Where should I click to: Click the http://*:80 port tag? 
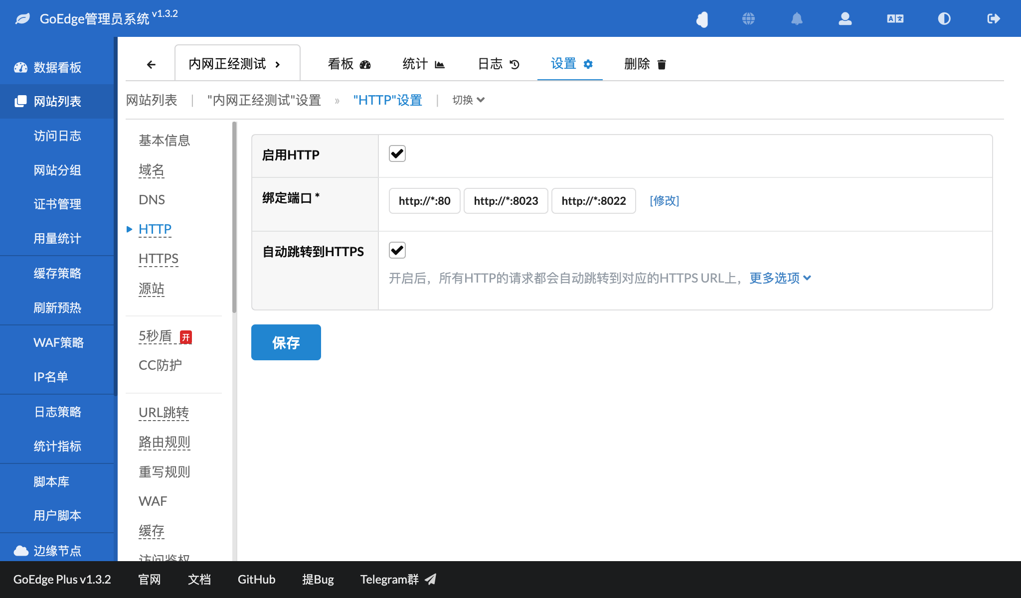(425, 201)
